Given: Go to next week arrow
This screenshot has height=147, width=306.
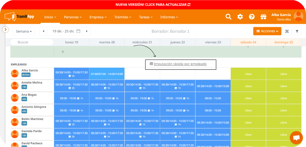Looking at the screenshot, I should (x=87, y=31).
